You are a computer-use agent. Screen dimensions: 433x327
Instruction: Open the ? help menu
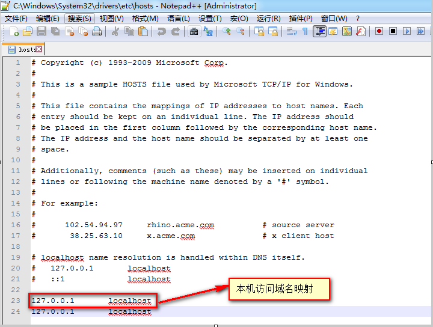point(358,19)
